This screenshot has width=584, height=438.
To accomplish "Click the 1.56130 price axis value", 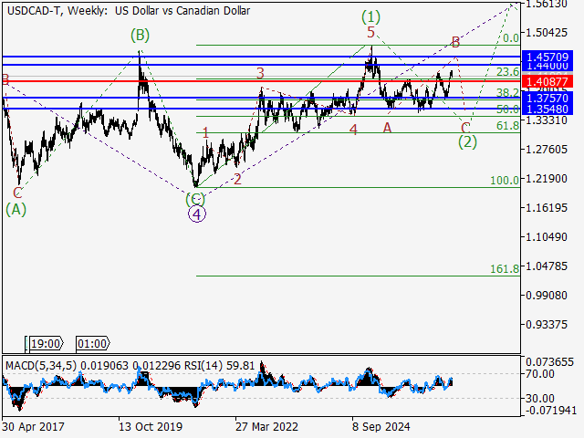I will tap(546, 5).
